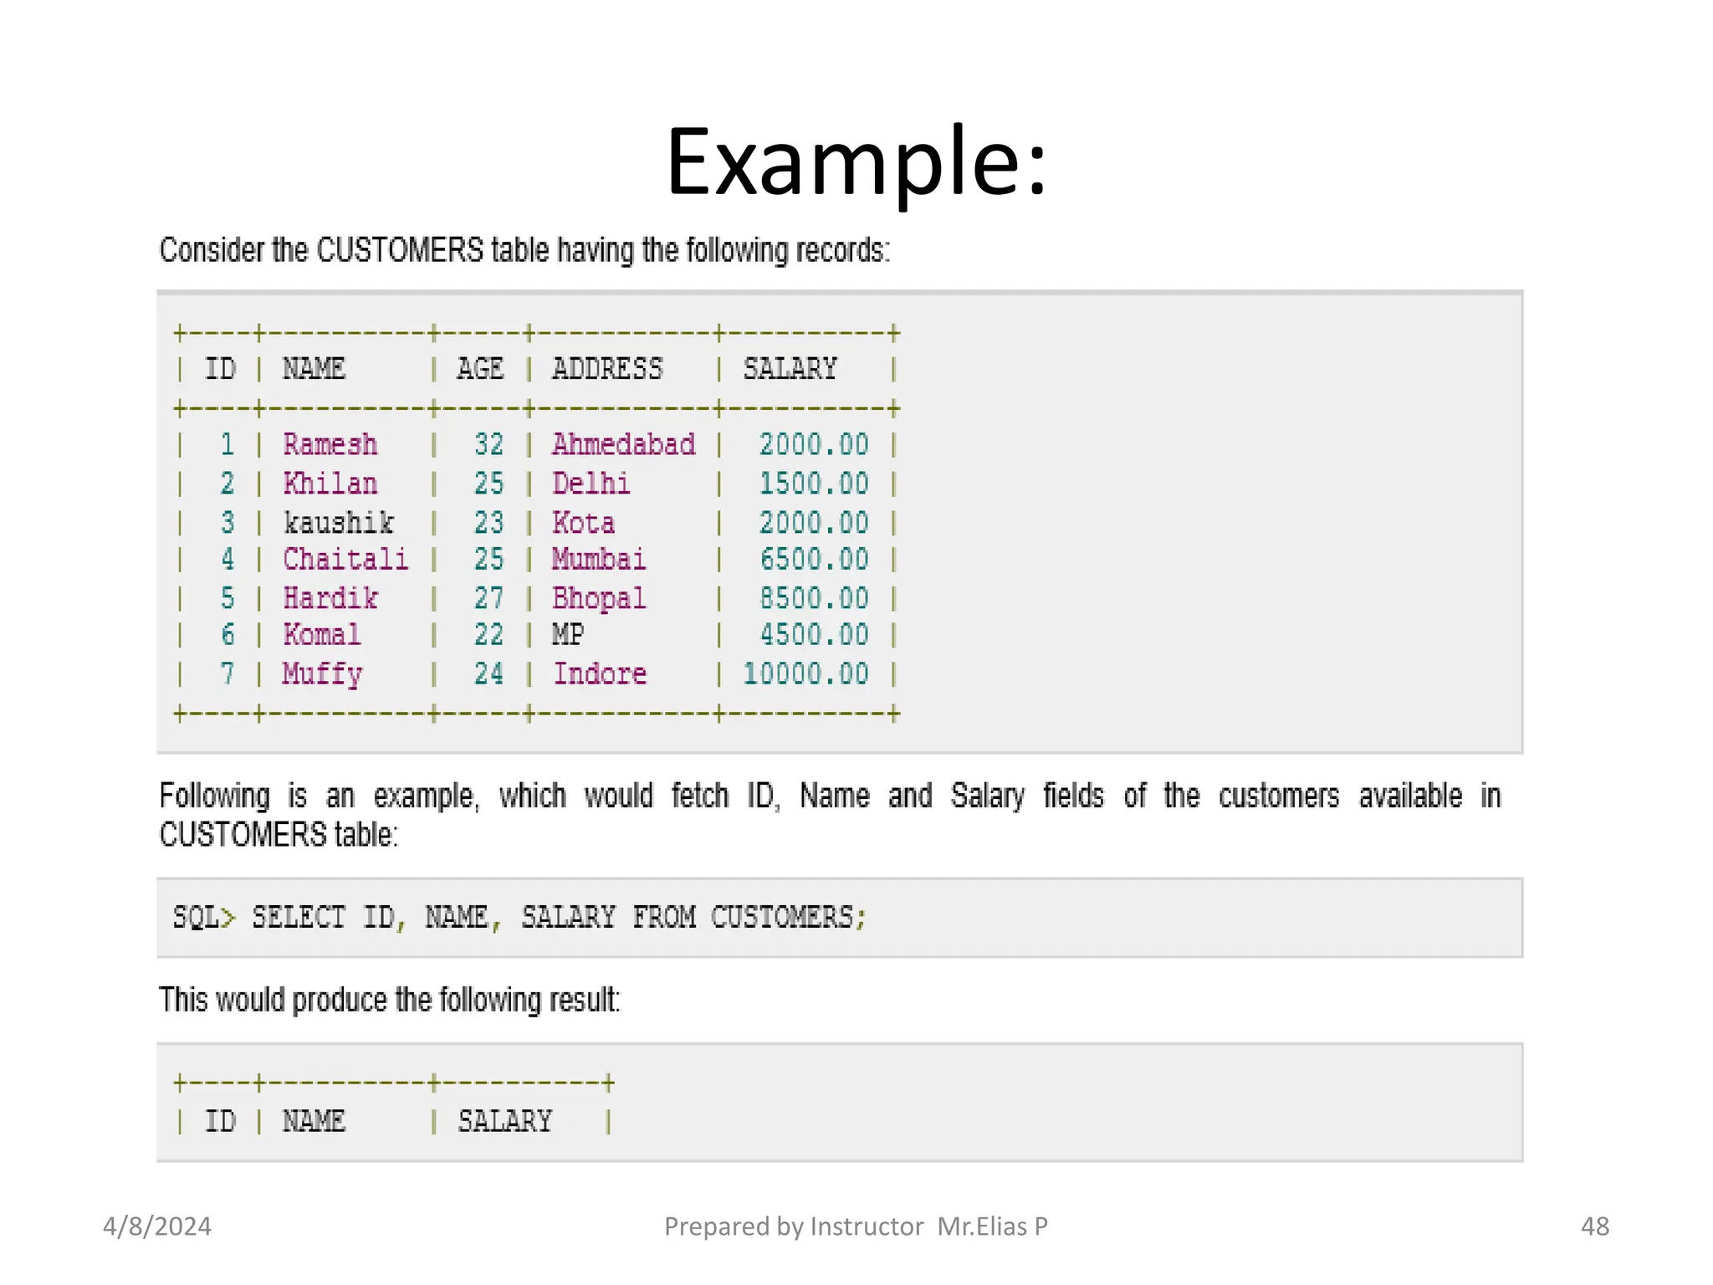Click the Consider the CUSTOMERS table sentence
Screen dimensions: 1713x1285
pyautogui.click(x=524, y=250)
